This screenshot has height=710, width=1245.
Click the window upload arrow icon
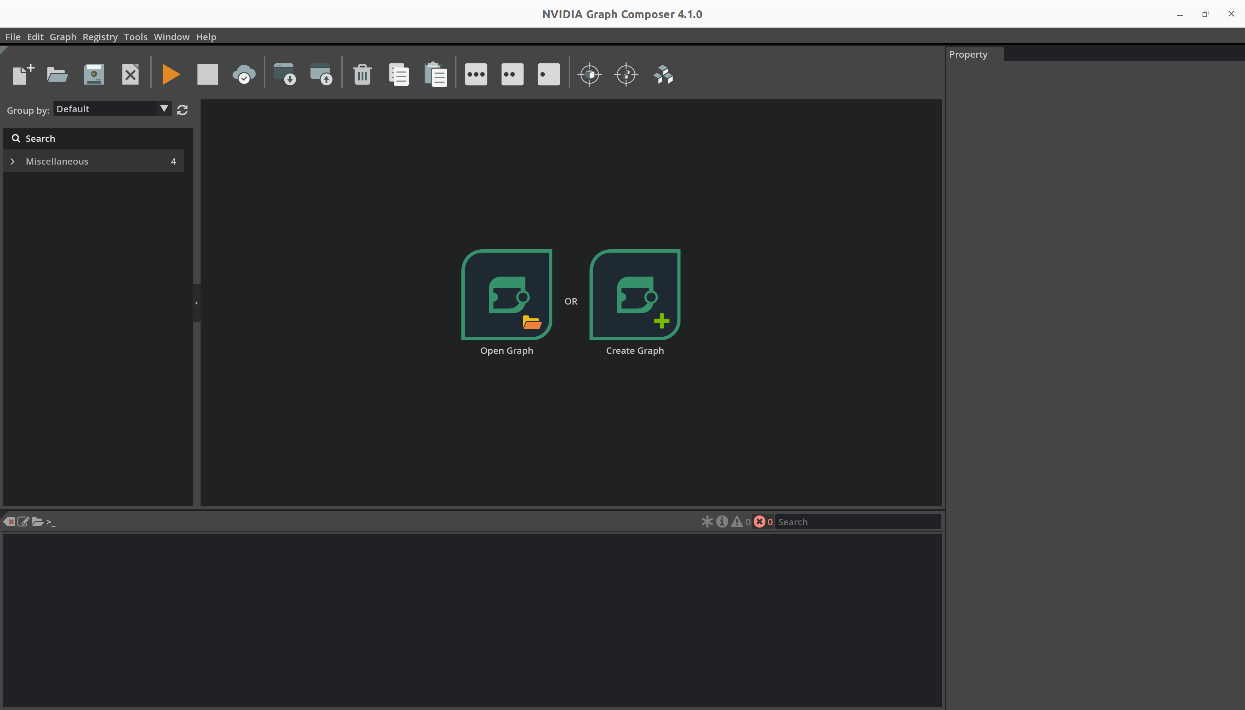[x=321, y=75]
